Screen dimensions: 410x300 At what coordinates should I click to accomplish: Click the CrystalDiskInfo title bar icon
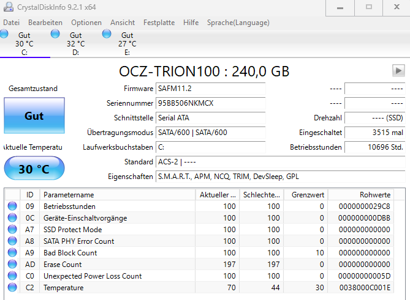(x=9, y=7)
